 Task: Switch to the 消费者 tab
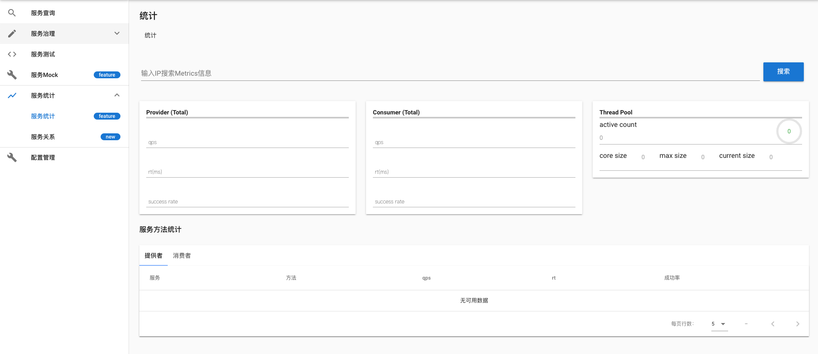(181, 255)
